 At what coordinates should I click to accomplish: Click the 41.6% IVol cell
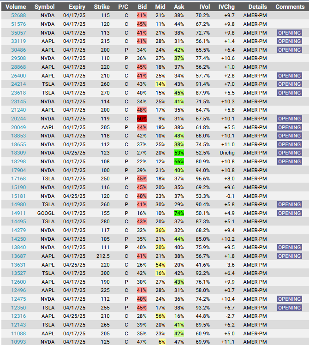[x=203, y=265]
